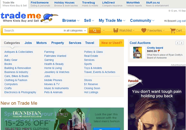
Task: Open the Electronics & Photography category link
Action: [x=20, y=92]
